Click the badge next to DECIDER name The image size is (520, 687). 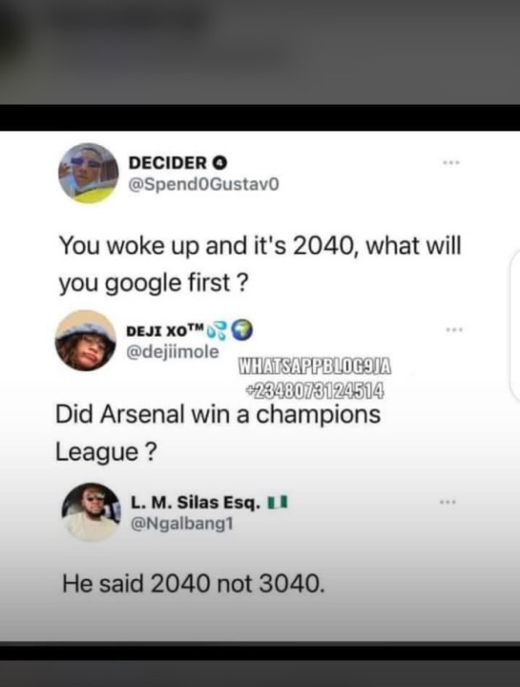coord(219,163)
